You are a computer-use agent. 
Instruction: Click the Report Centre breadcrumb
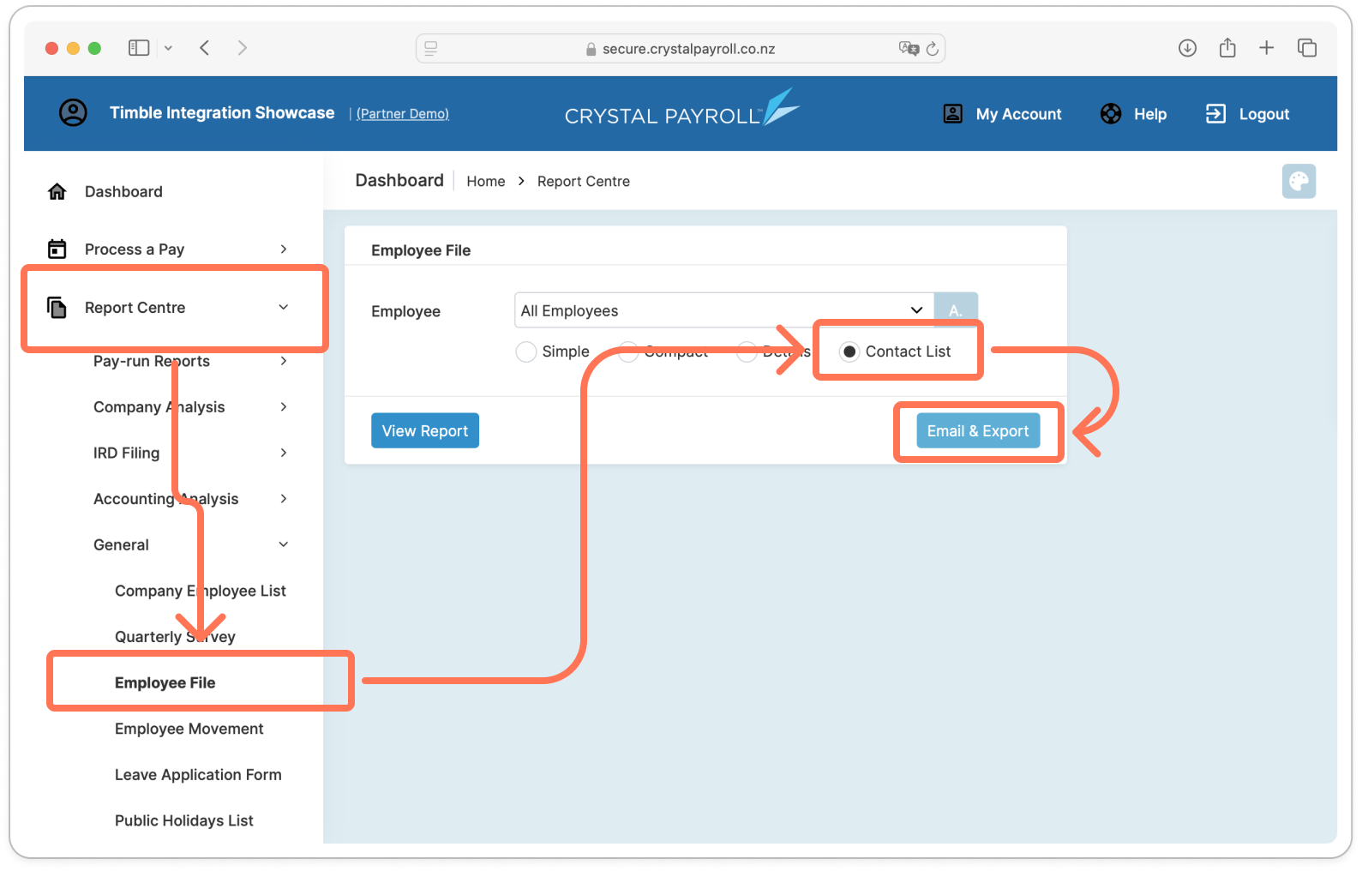tap(584, 181)
